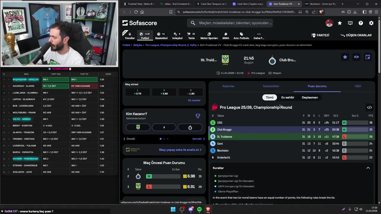Open Brave Shields lion icon

pyautogui.click(x=321, y=12)
